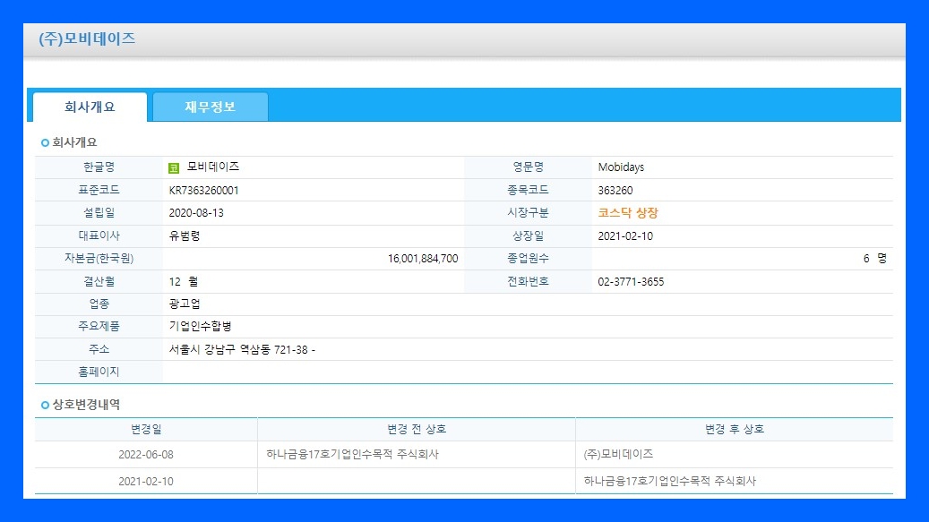Click the industry value 광고업
Viewport: 929px width, 522px height.
click(185, 304)
